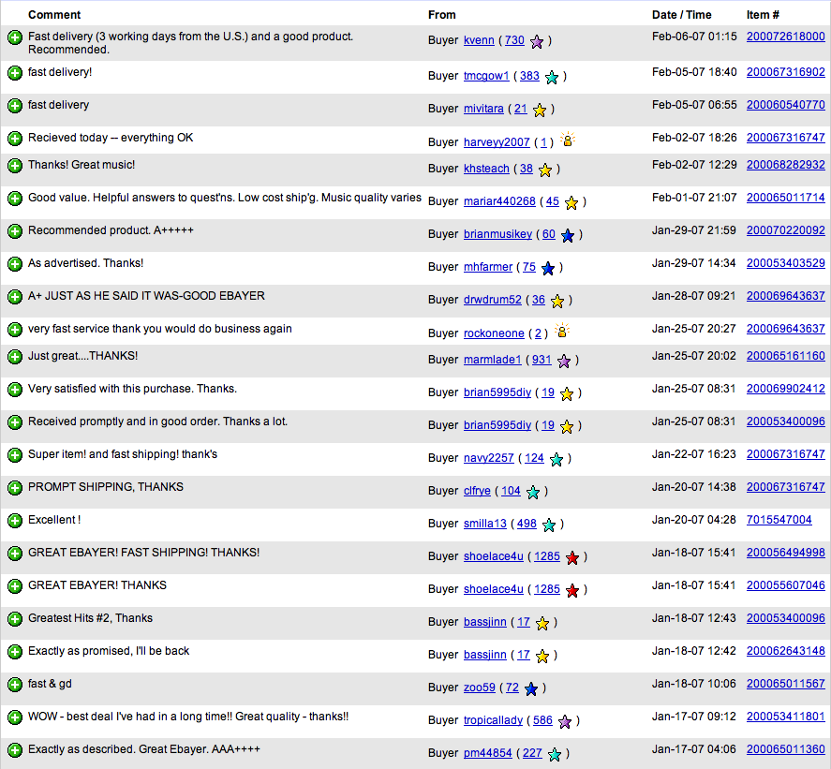Open item number 7015547004

point(779,520)
